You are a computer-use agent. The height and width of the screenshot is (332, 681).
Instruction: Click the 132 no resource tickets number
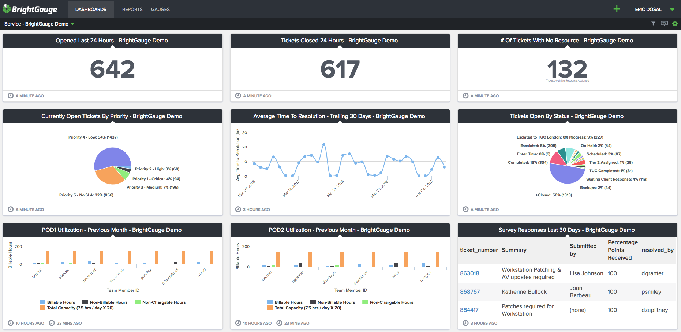(567, 69)
